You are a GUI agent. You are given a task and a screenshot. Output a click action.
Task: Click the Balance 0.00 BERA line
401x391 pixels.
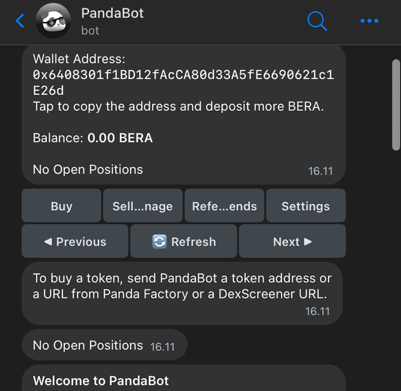(93, 138)
